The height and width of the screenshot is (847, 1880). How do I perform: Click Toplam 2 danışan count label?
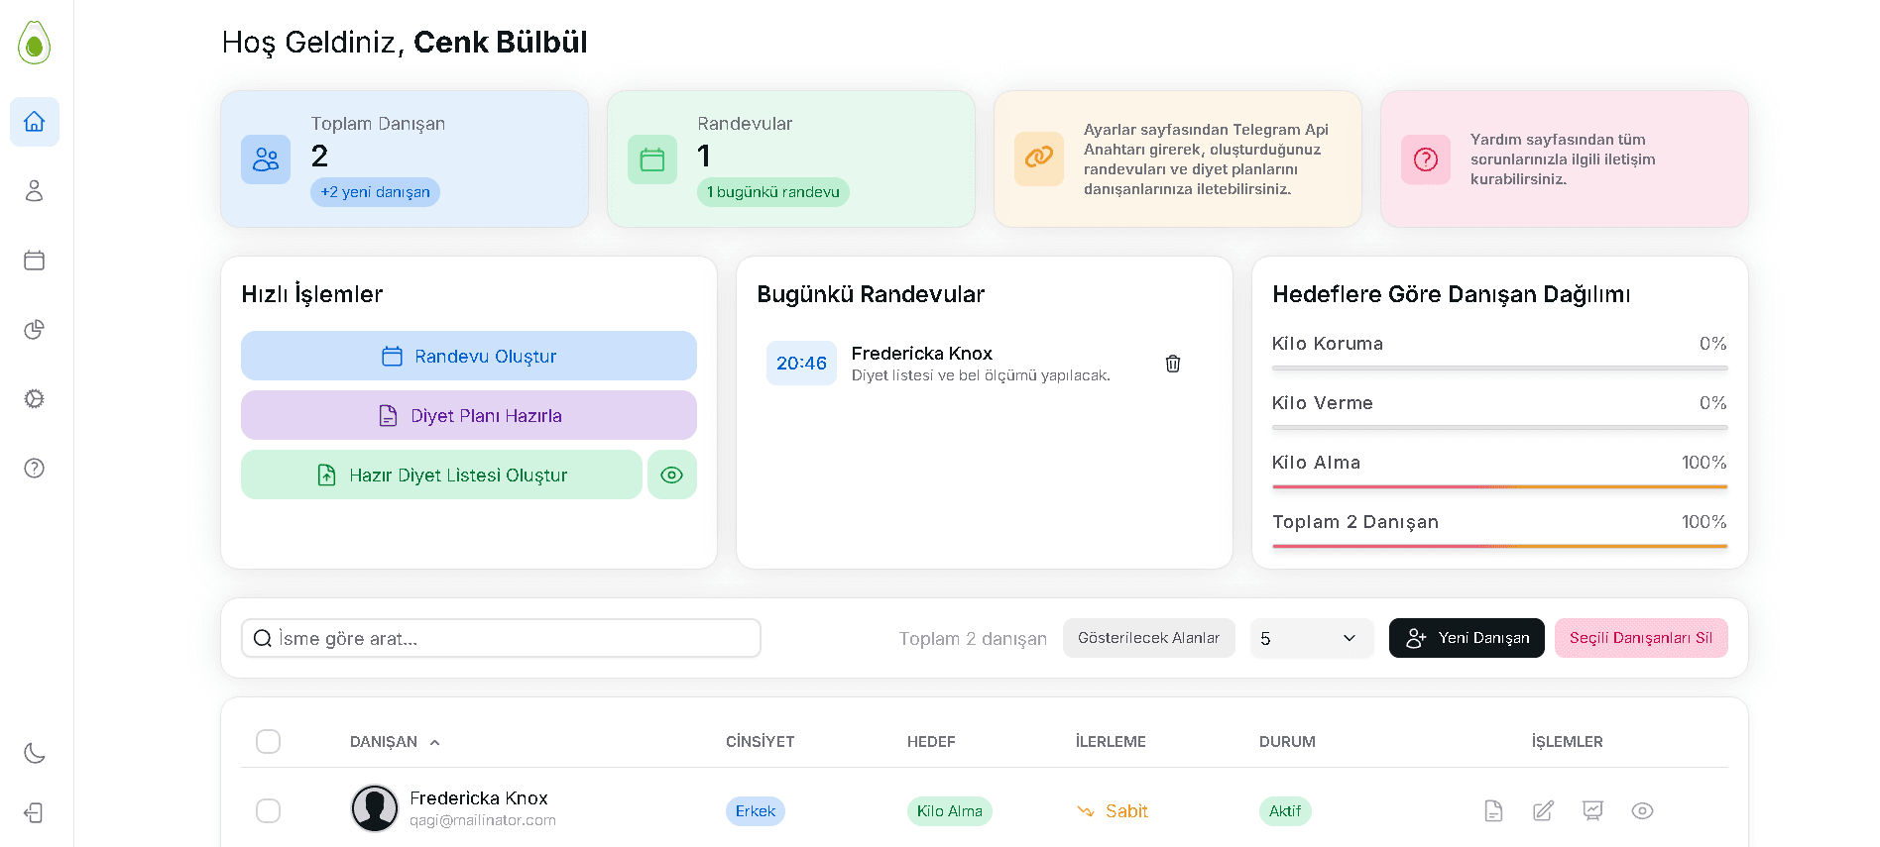point(973,639)
